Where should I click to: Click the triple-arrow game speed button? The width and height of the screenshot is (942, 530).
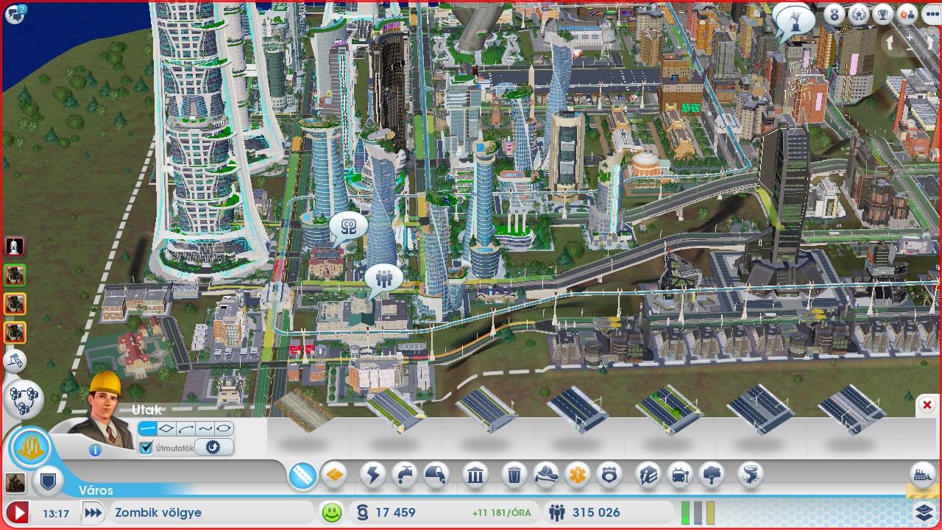(93, 512)
